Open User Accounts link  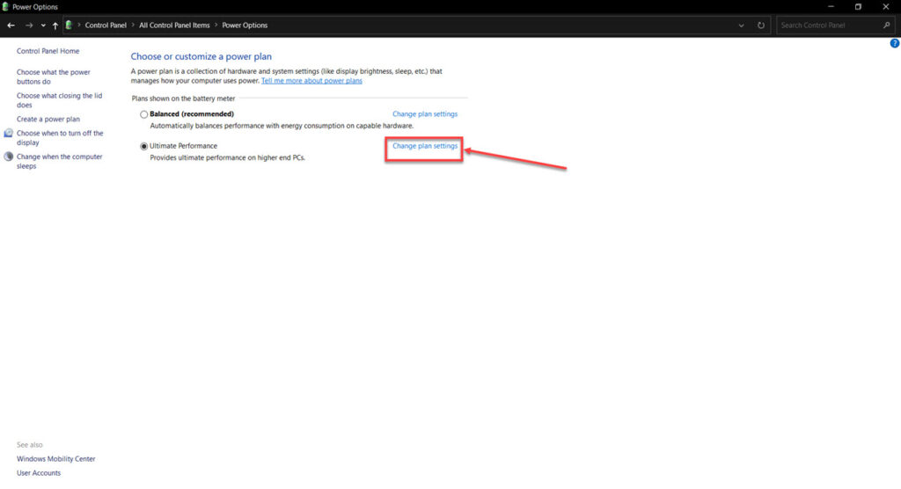pyautogui.click(x=39, y=473)
